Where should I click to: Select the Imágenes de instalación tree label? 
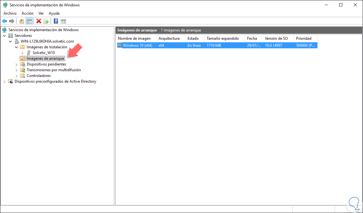(47, 47)
